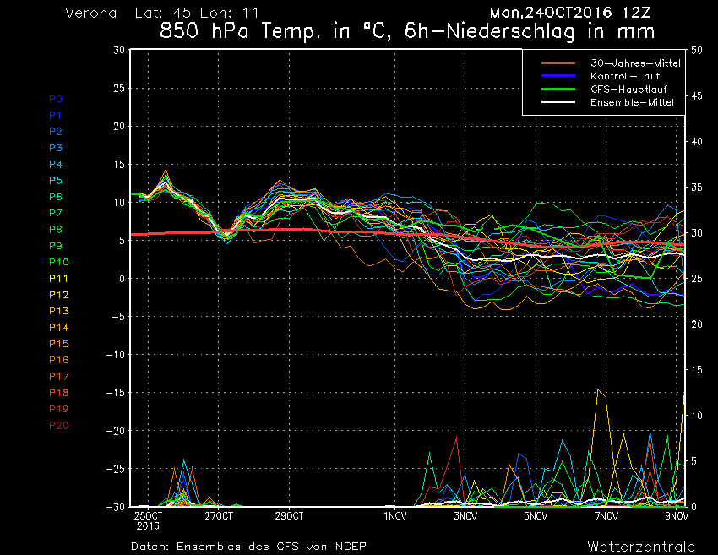Select the P5 member label
This screenshot has height=555, width=718.
click(56, 181)
